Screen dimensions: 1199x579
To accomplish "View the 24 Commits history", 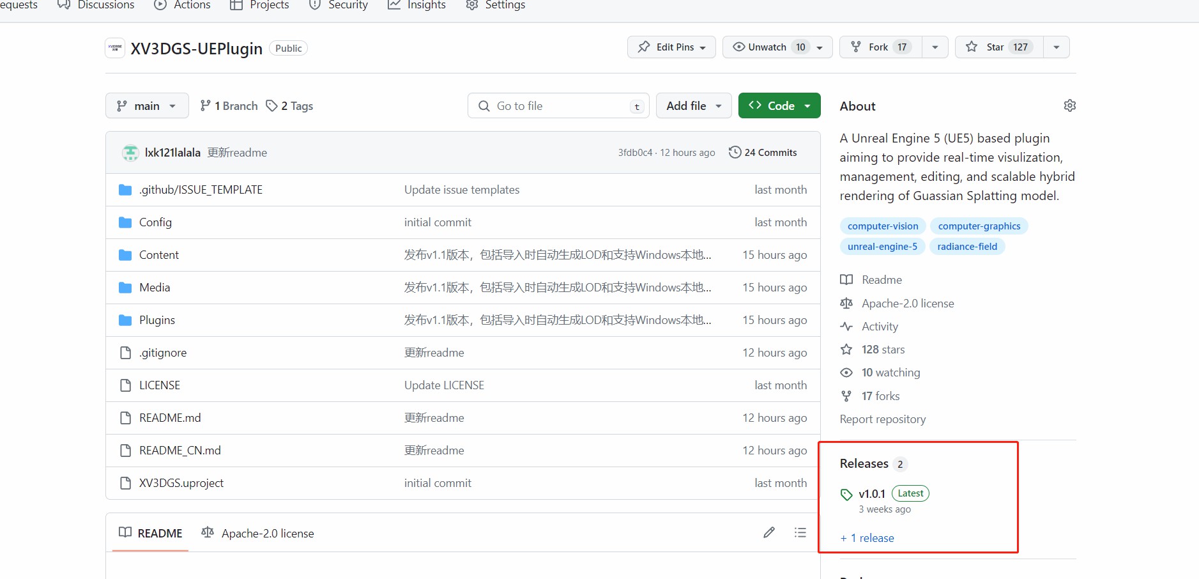I will coord(763,152).
